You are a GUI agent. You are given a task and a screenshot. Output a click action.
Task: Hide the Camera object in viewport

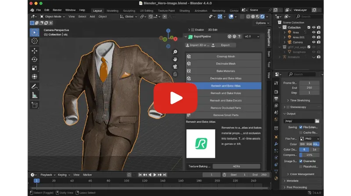click(314, 42)
